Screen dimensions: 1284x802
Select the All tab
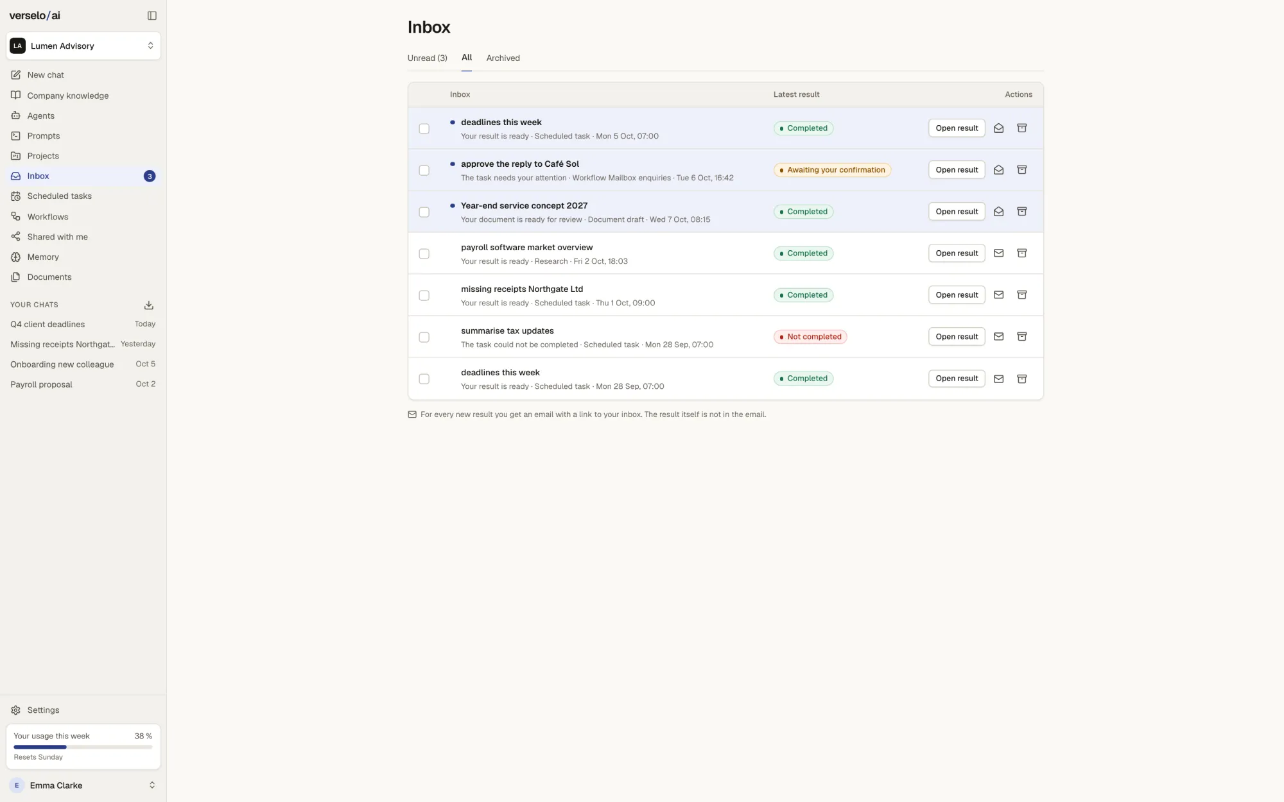coord(467,58)
